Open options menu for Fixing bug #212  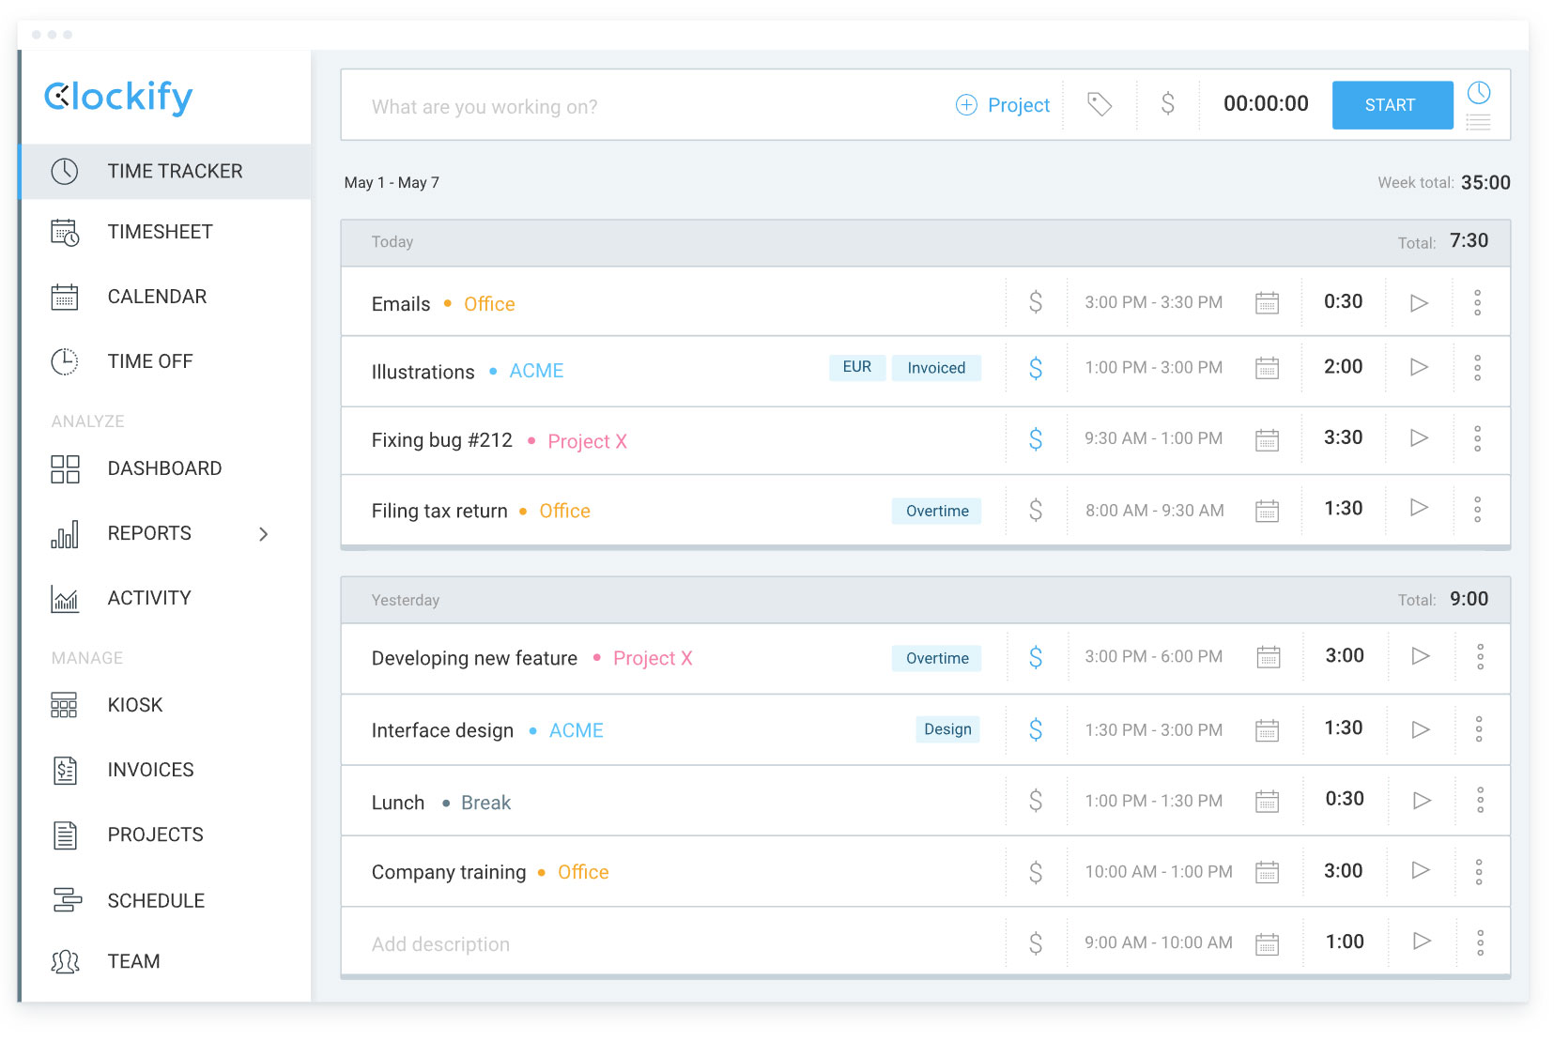[1478, 437]
